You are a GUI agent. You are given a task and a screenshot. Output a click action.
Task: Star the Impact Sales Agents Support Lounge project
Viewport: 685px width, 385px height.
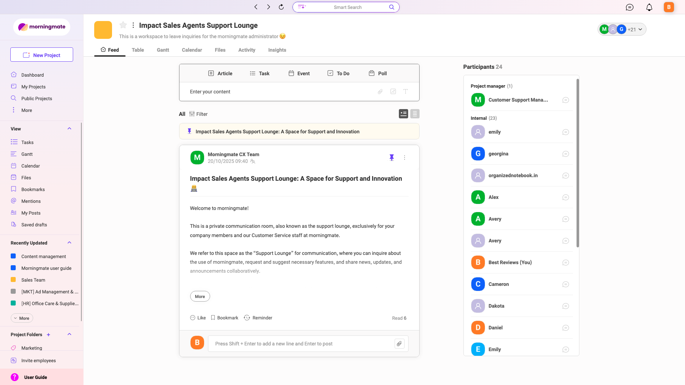point(123,25)
